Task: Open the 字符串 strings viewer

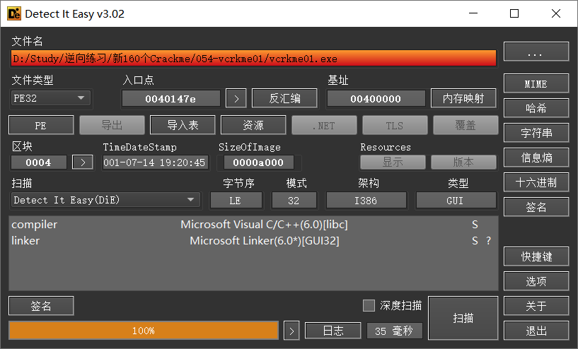Action: pyautogui.click(x=536, y=133)
